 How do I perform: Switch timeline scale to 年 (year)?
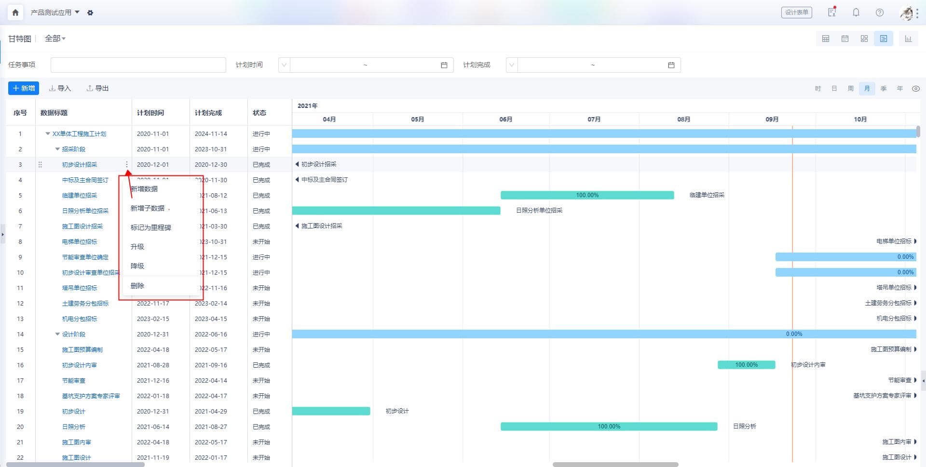[899, 89]
